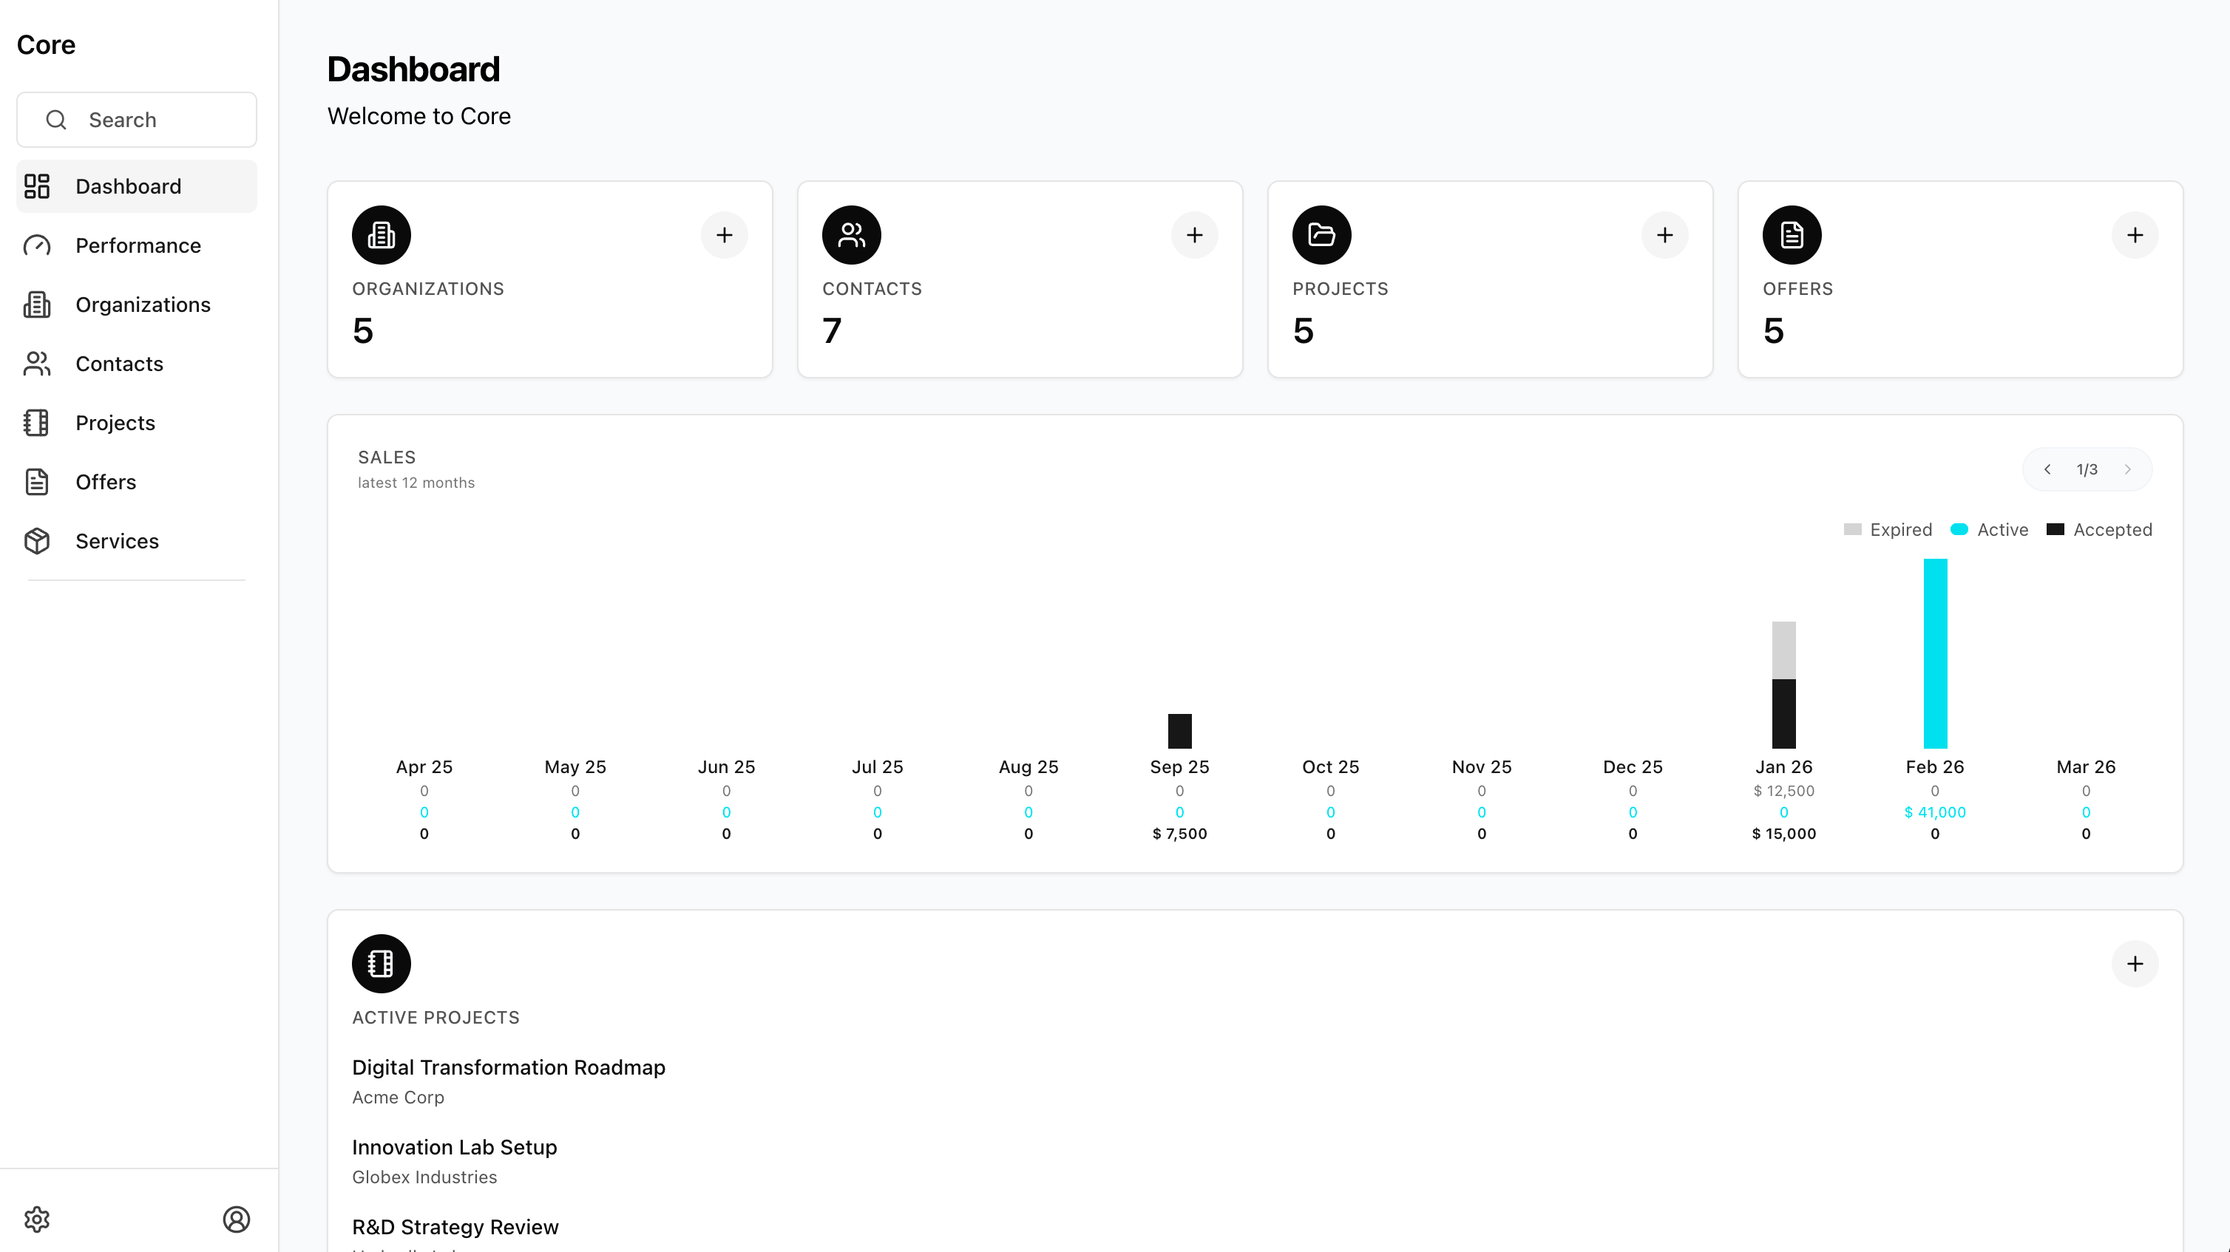
Task: Create a new project from Projects card
Action: [1664, 234]
